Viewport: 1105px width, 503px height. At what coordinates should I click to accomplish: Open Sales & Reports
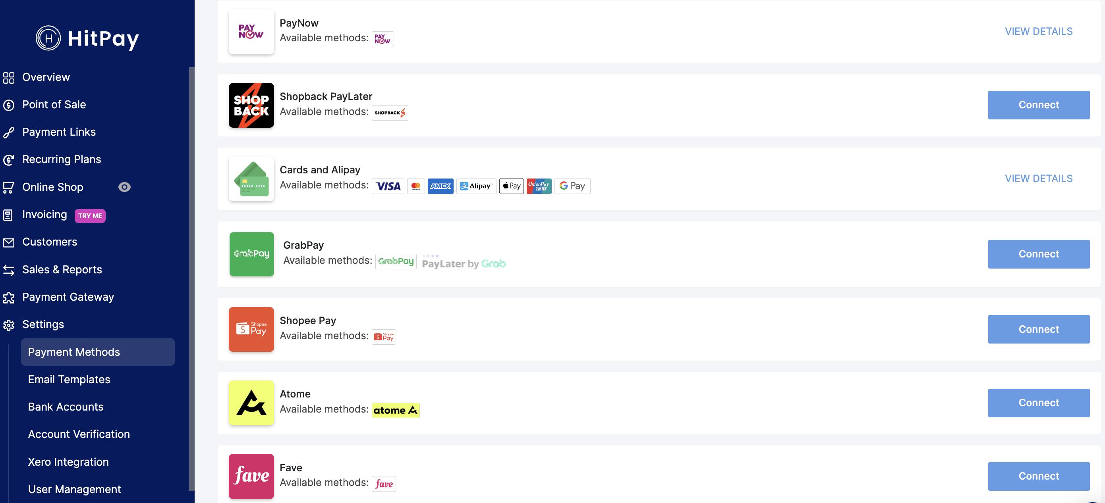[62, 269]
